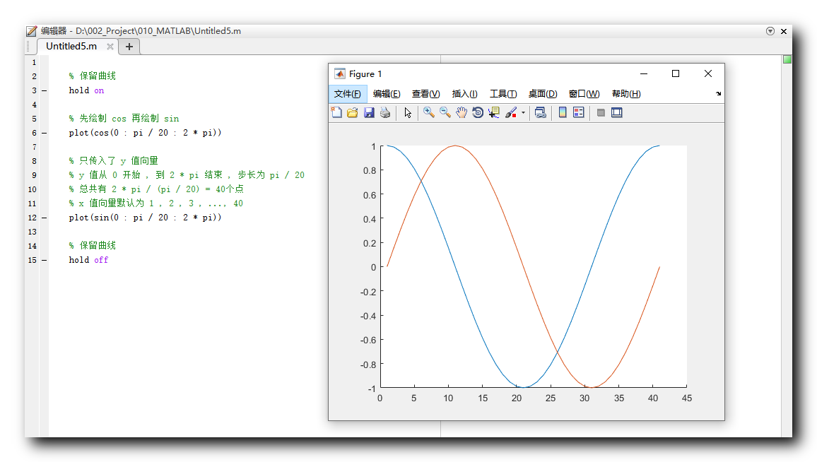Open the 工具(T) menu

pos(503,94)
